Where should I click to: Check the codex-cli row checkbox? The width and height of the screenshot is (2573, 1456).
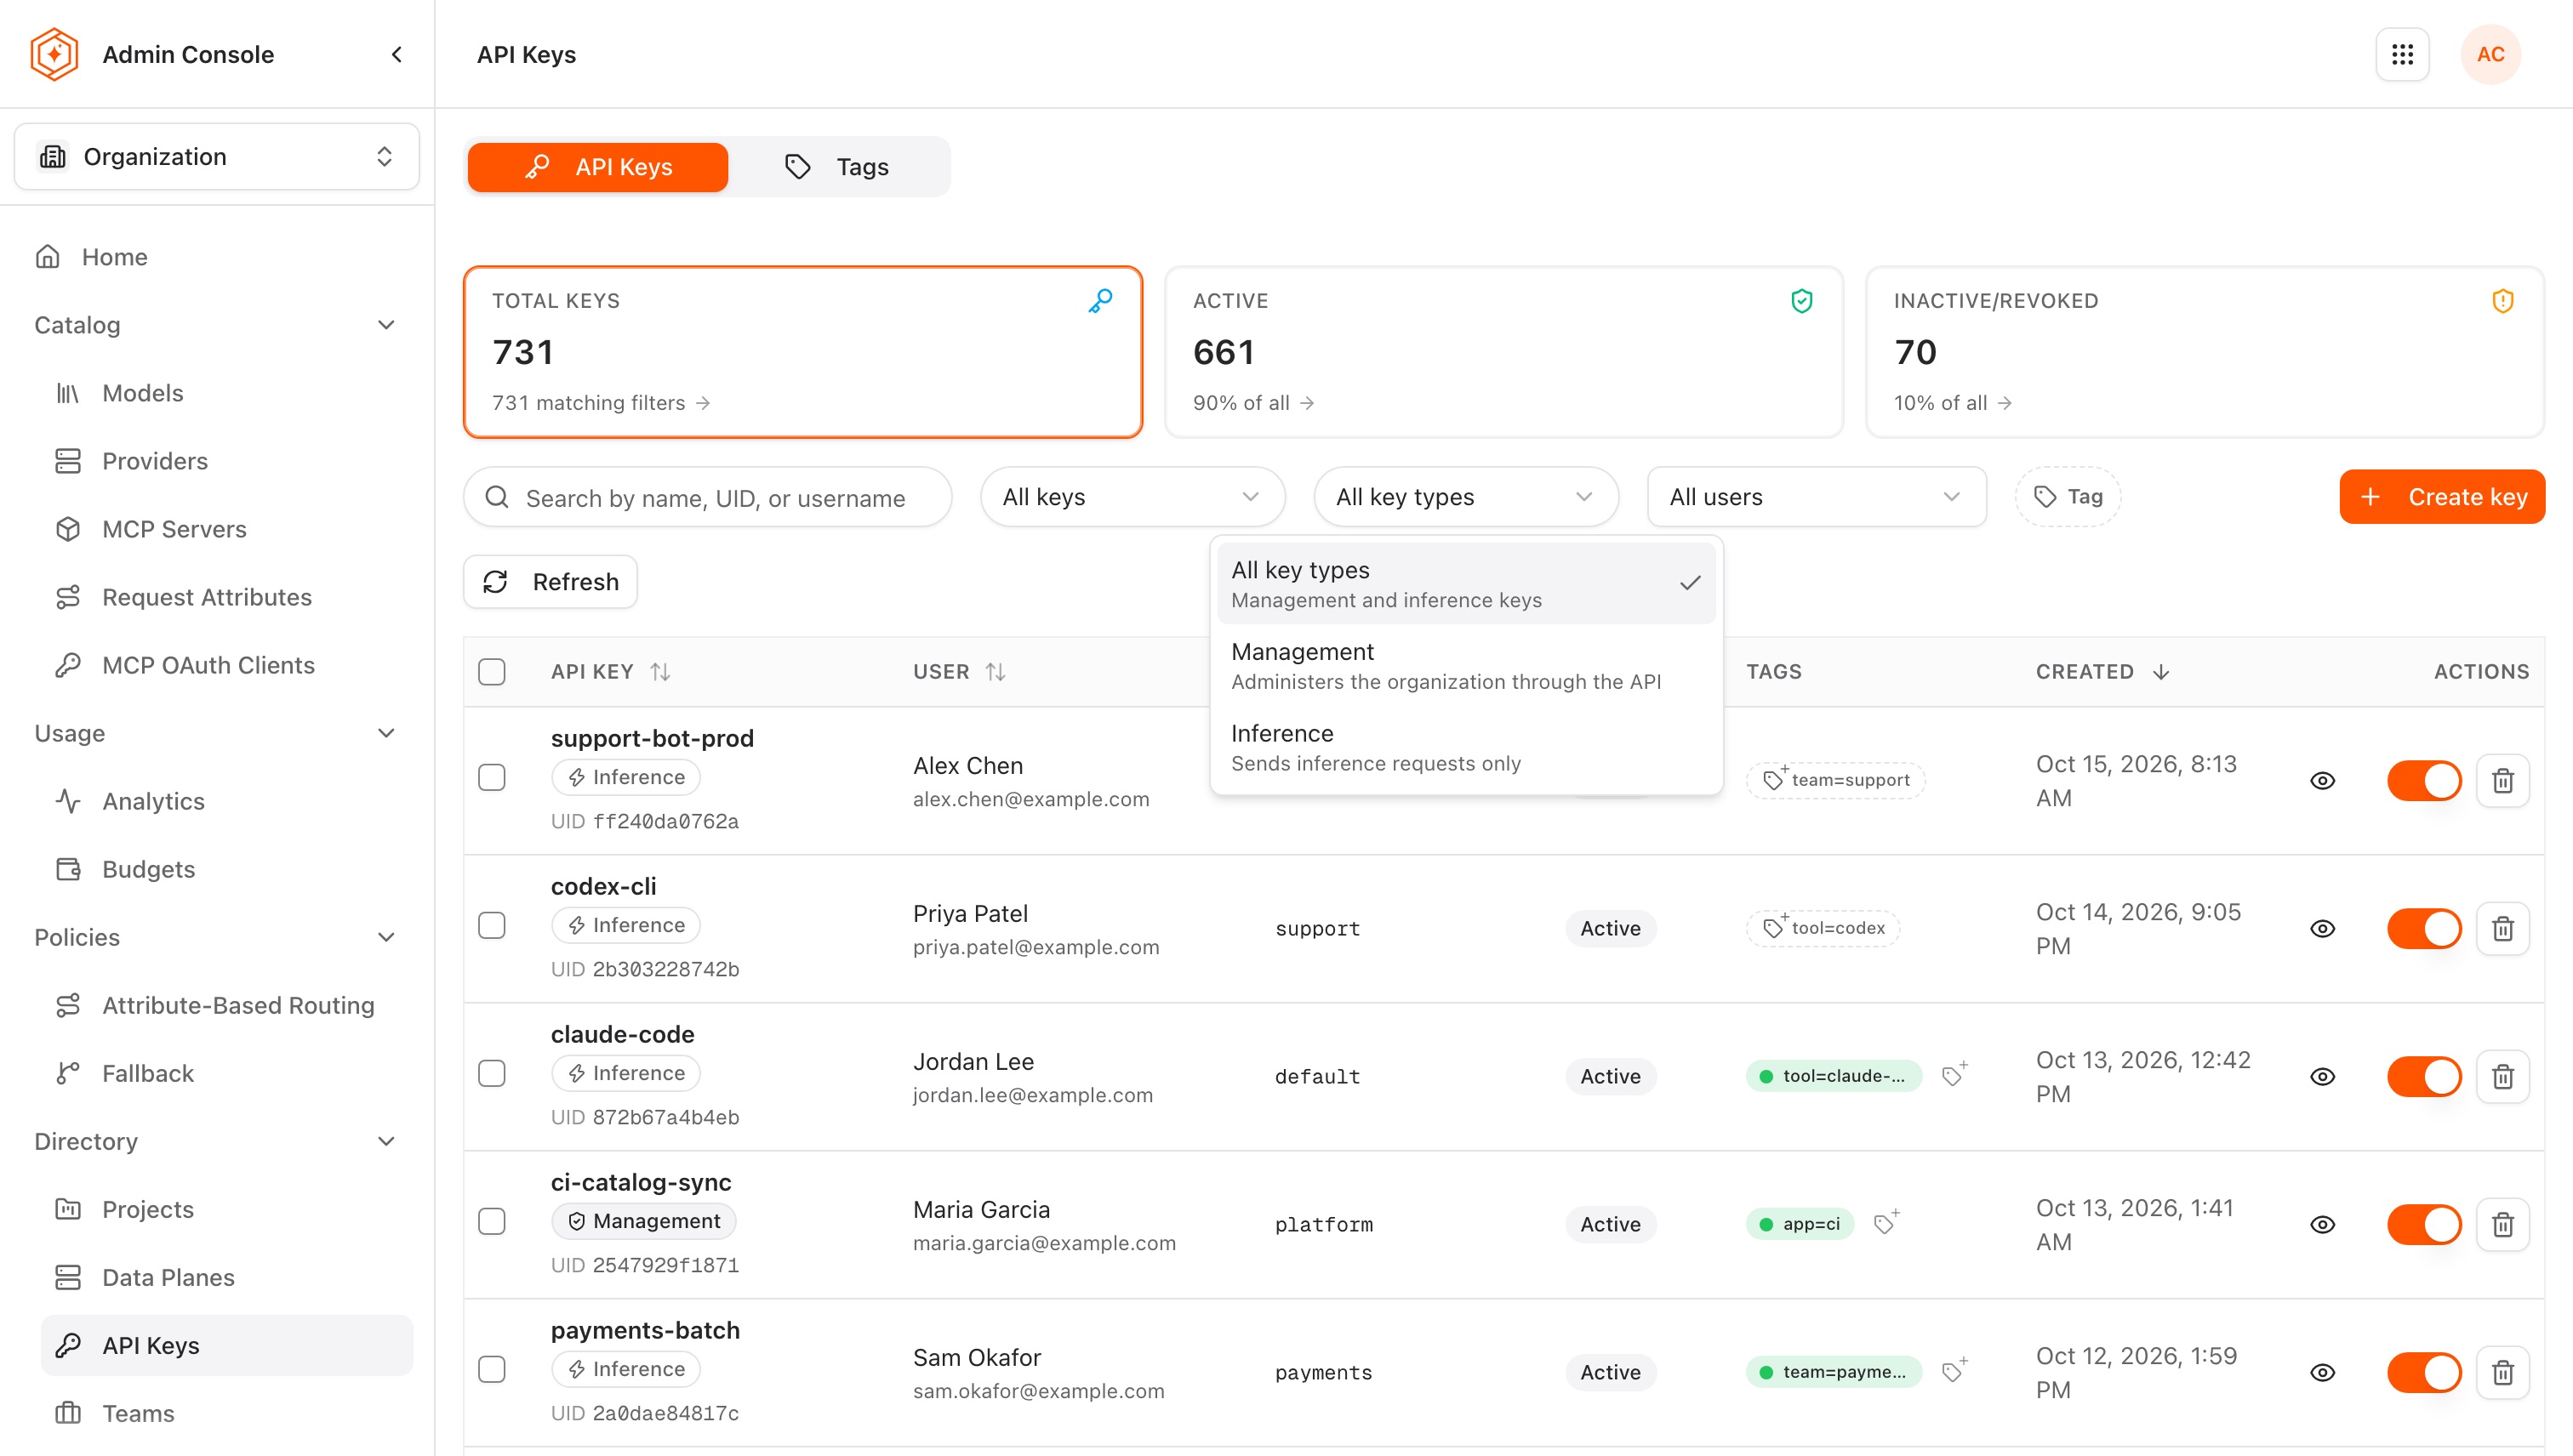[491, 926]
